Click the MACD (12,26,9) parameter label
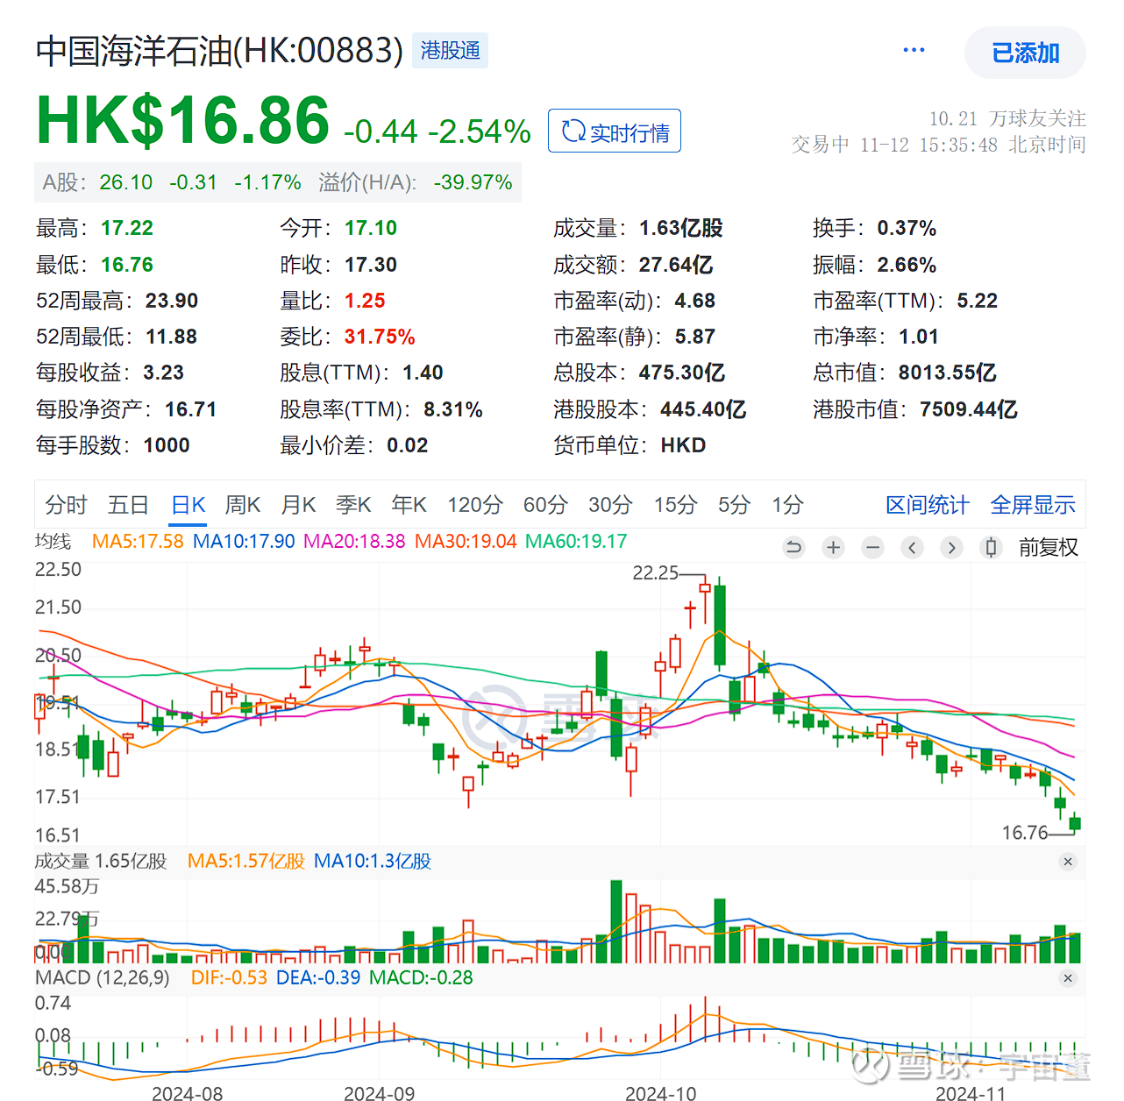 click(x=102, y=977)
